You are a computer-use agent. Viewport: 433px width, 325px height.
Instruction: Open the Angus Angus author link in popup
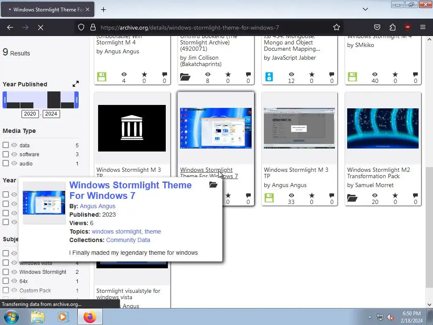(x=98, y=206)
